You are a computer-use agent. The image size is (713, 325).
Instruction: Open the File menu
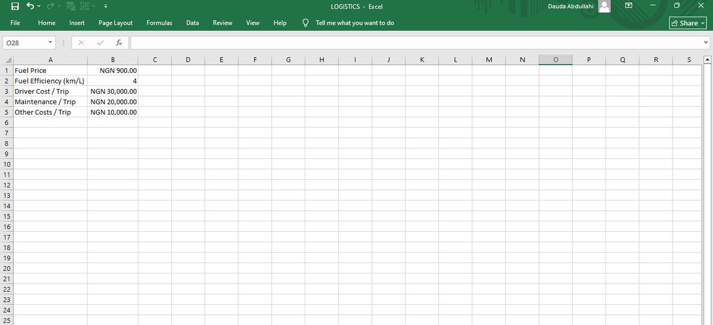pos(15,23)
